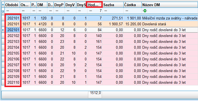Open the equals operator under Období
198x101 pixels.
click(8, 11)
